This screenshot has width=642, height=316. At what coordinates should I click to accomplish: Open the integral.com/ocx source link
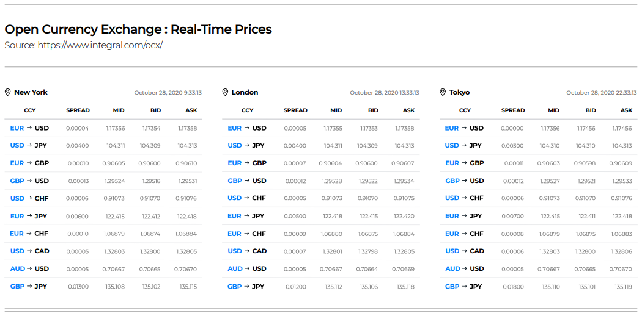coord(100,45)
